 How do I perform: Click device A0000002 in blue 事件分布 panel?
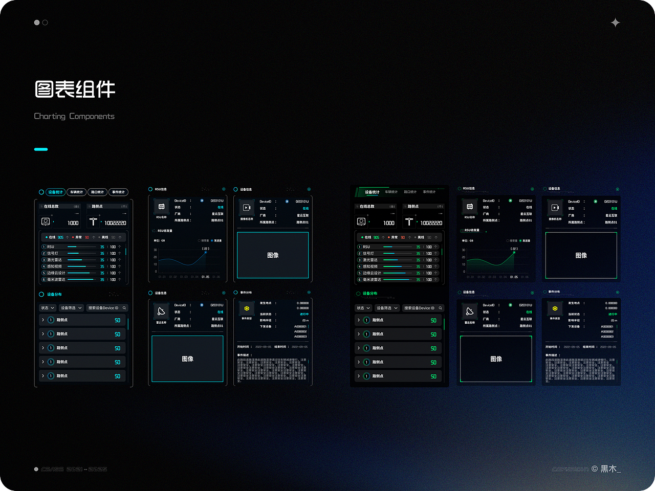(300, 331)
